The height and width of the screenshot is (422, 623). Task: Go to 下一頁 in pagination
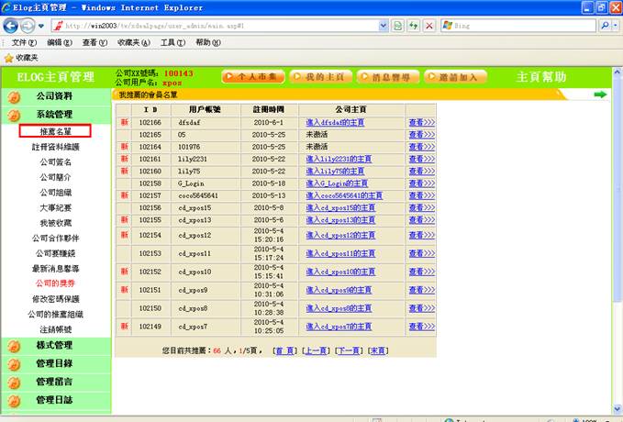[347, 350]
